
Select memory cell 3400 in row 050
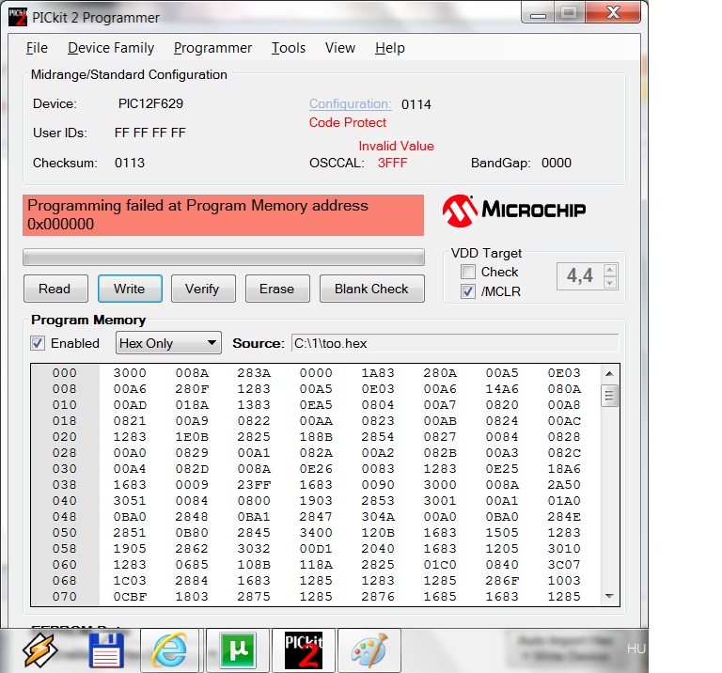316,533
